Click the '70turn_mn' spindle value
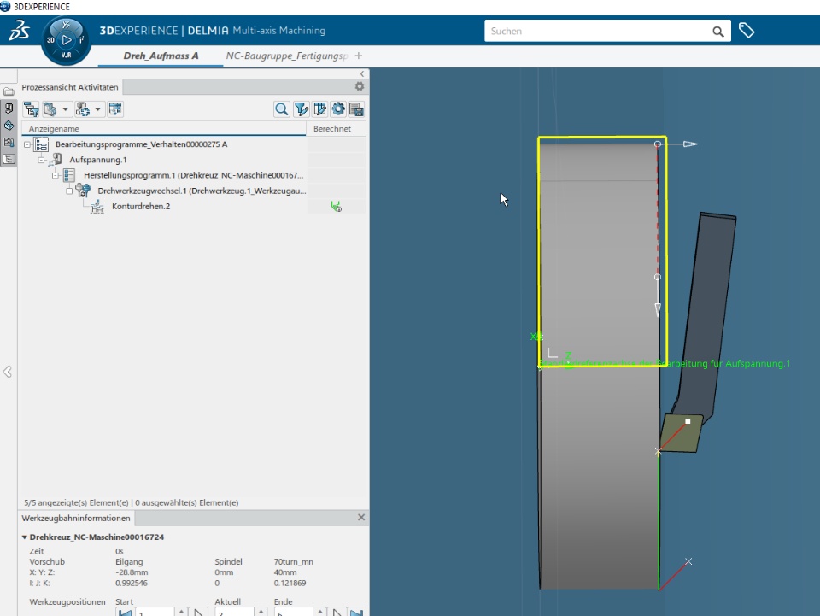Image resolution: width=820 pixels, height=616 pixels. pyautogui.click(x=293, y=562)
